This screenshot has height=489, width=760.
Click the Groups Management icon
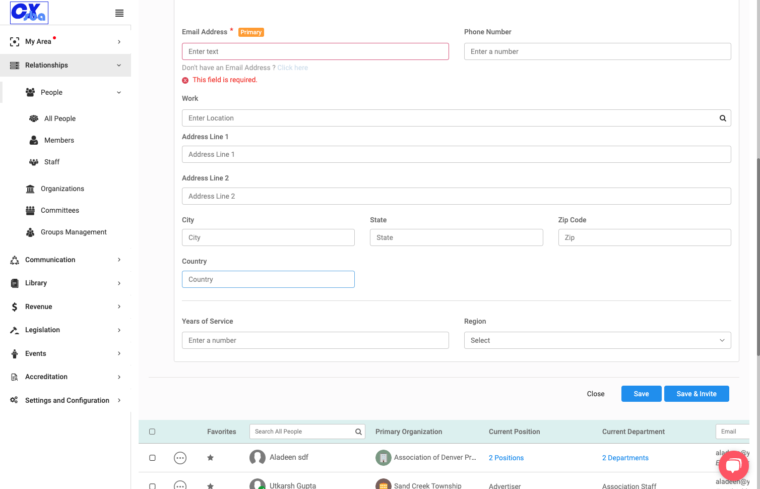click(x=30, y=232)
